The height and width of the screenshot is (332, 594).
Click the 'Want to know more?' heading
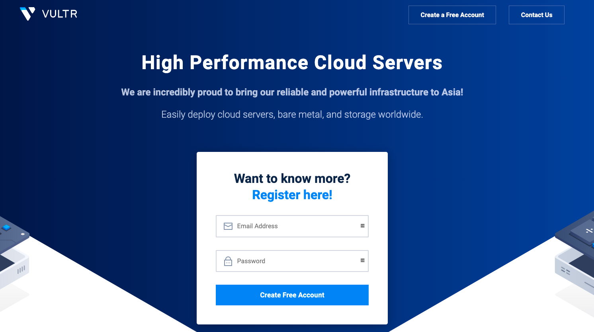[292, 179]
